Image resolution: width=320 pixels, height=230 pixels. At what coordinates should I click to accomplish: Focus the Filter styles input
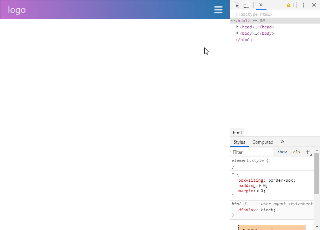[x=252, y=152]
